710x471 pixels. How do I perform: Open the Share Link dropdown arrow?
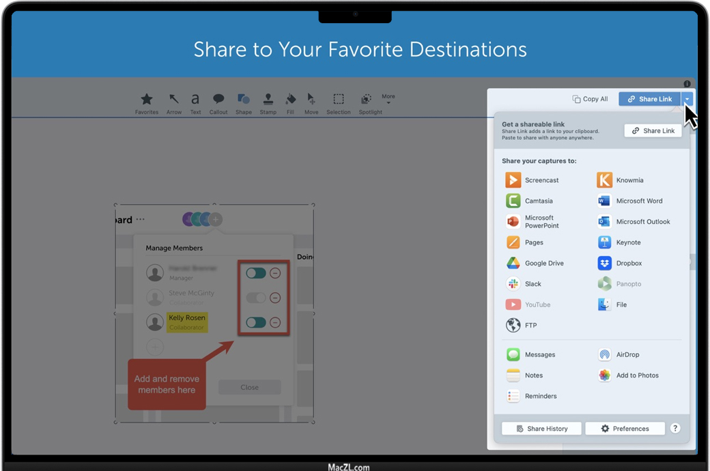(687, 99)
